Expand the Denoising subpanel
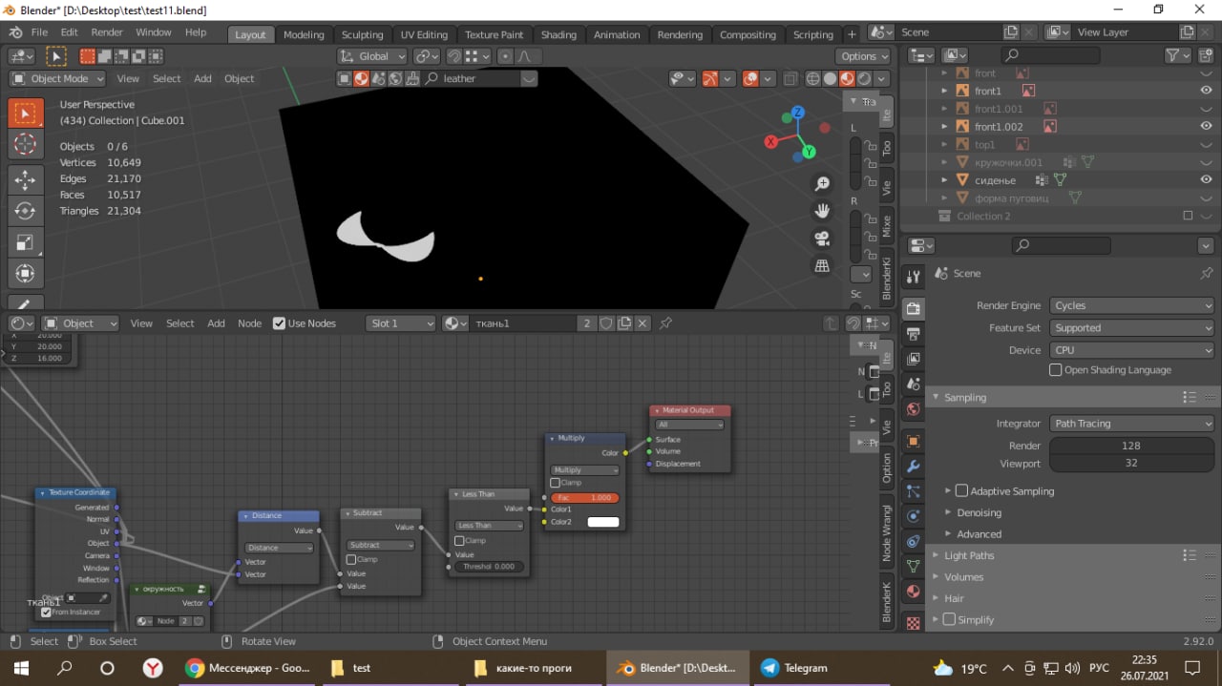 click(x=979, y=513)
